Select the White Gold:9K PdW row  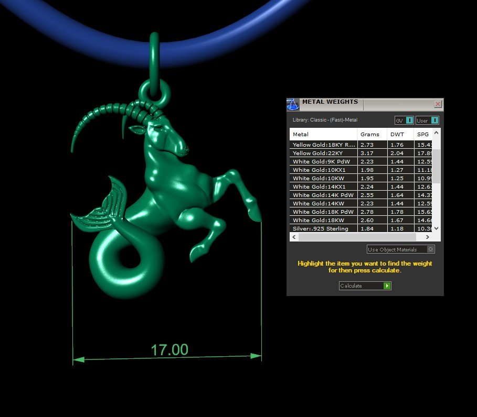point(361,161)
